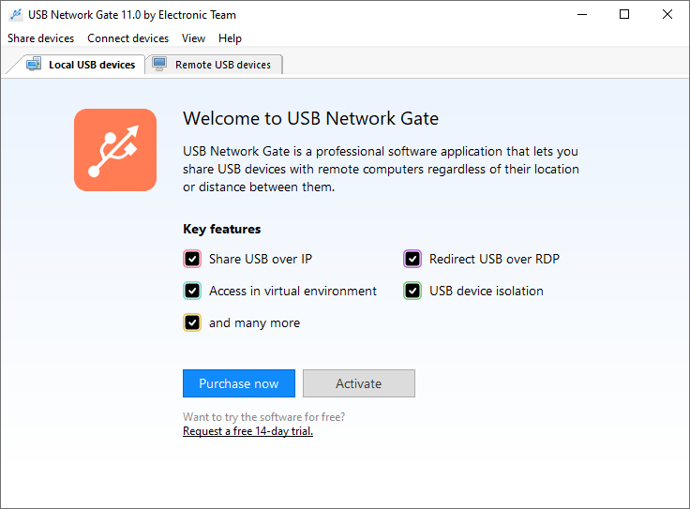
Task: Click the Local USB devices monitor icon
Action: (34, 65)
